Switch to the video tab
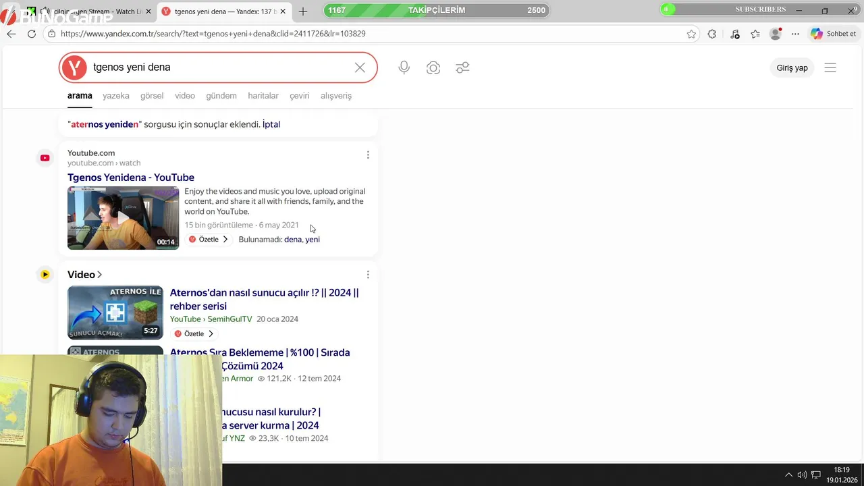This screenshot has width=864, height=486. (185, 96)
